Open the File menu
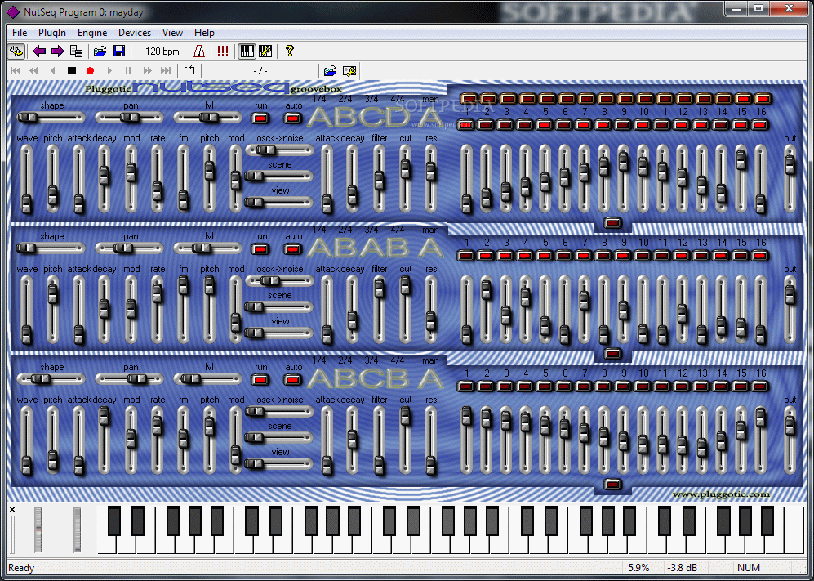Screen dimensions: 814x581 click(20, 32)
